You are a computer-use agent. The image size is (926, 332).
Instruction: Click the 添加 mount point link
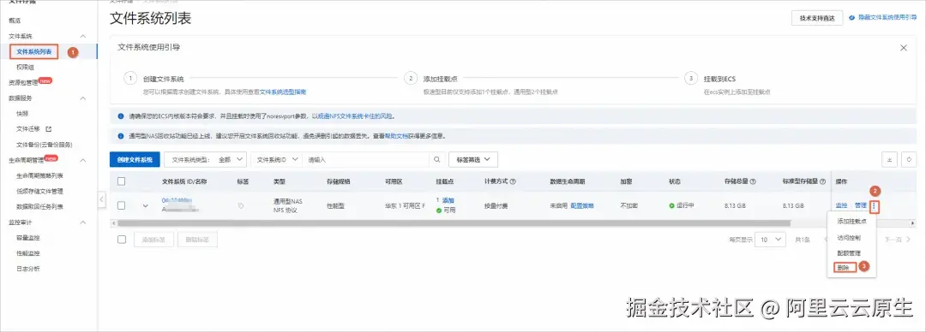point(448,200)
